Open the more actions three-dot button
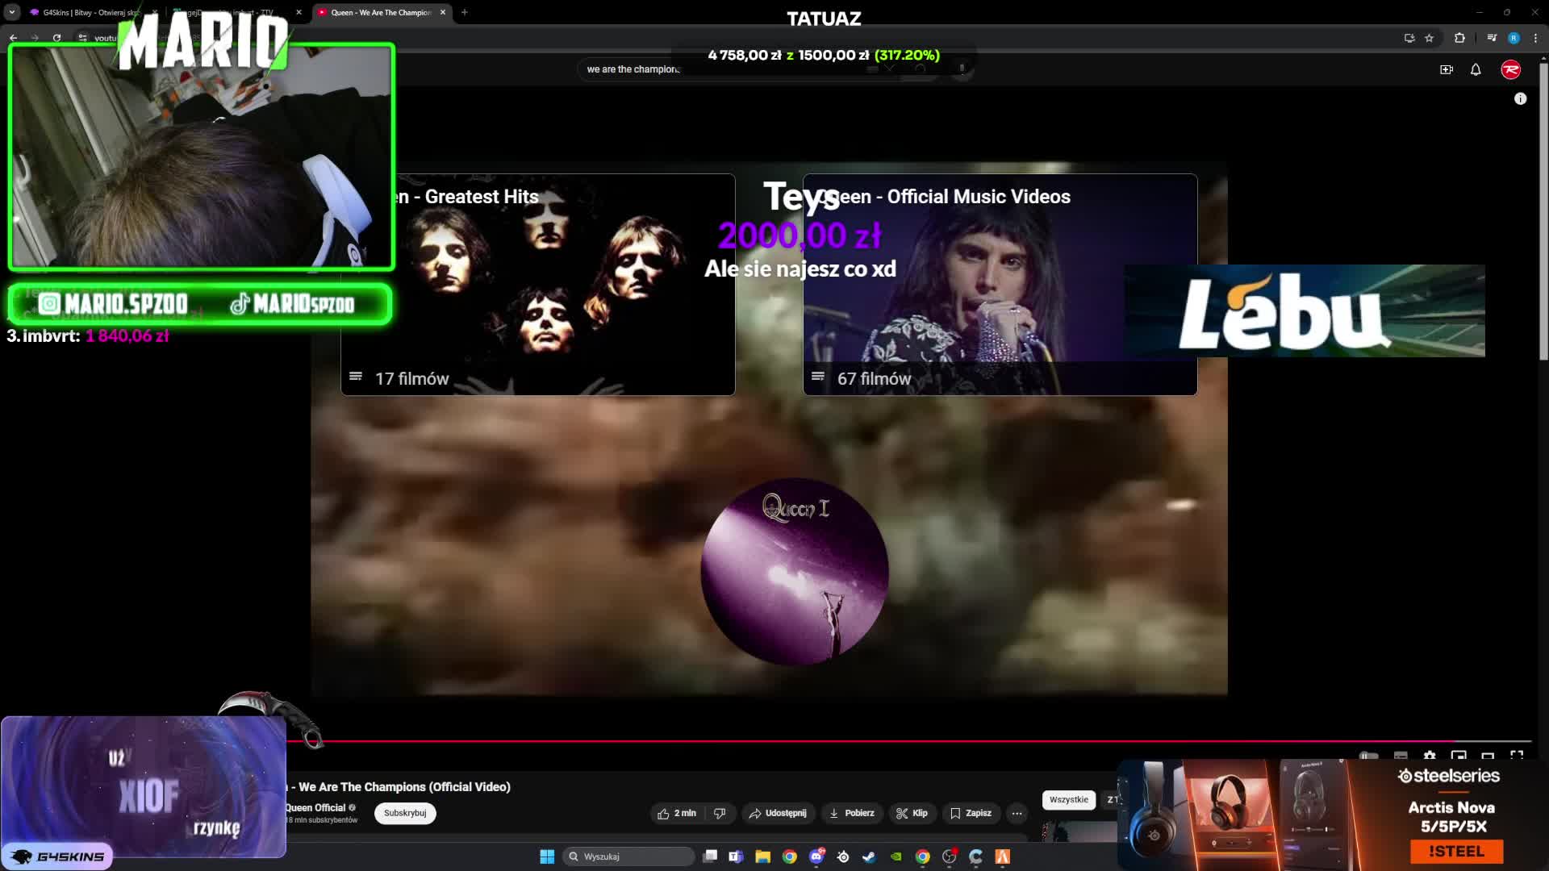1549x871 pixels. [1017, 813]
